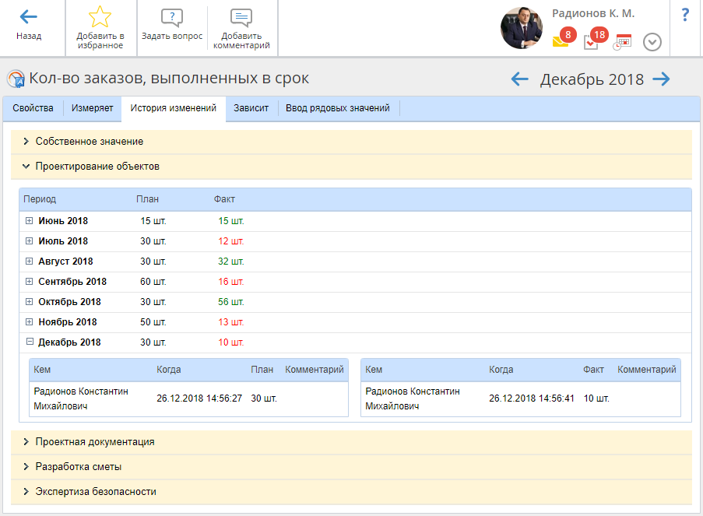The height and width of the screenshot is (516, 703).
Task: Switch to the Свойства tab
Action: [33, 108]
